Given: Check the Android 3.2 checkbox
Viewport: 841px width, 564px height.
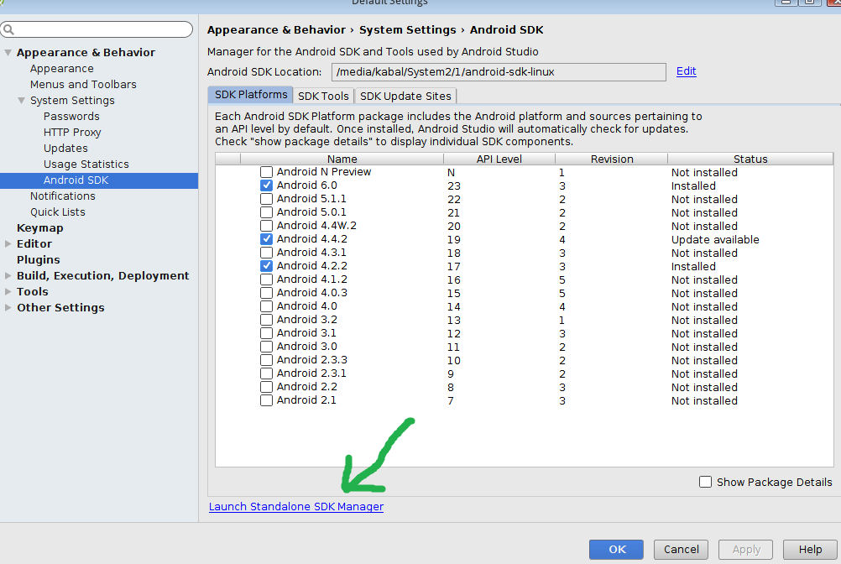Looking at the screenshot, I should point(266,320).
